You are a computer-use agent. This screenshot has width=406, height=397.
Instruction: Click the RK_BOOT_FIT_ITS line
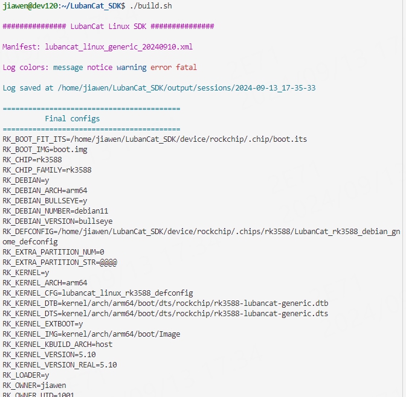[x=155, y=139]
